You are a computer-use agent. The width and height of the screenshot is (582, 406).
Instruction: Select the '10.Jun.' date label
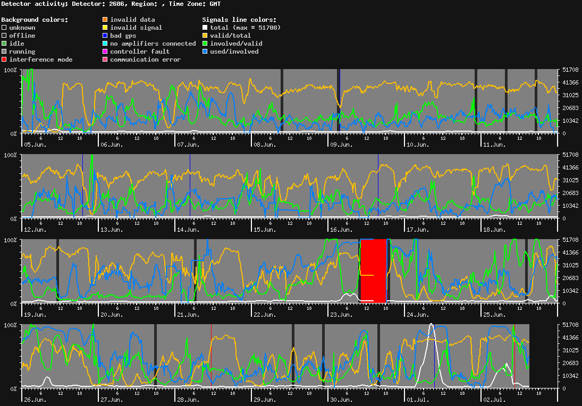tap(418, 145)
